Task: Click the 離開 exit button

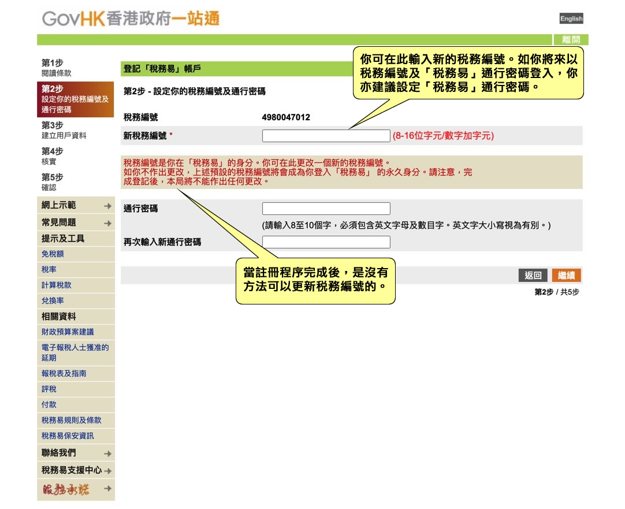Action: [x=571, y=39]
